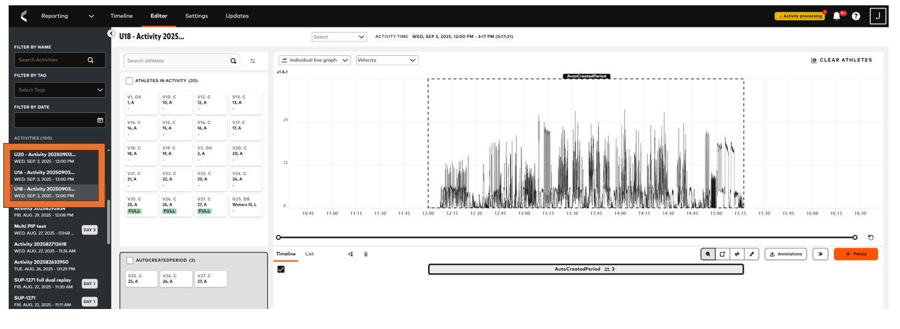Open the Select Tags dropdown

pyautogui.click(x=60, y=89)
